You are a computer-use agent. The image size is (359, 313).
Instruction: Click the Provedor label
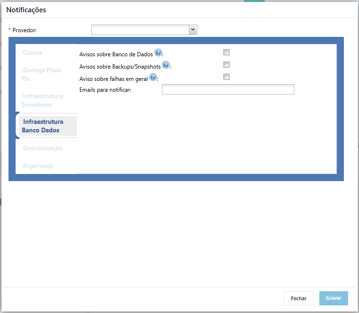tap(24, 30)
